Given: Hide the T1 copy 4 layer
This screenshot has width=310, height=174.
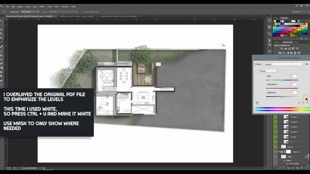Looking at the screenshot, I should (275, 131).
